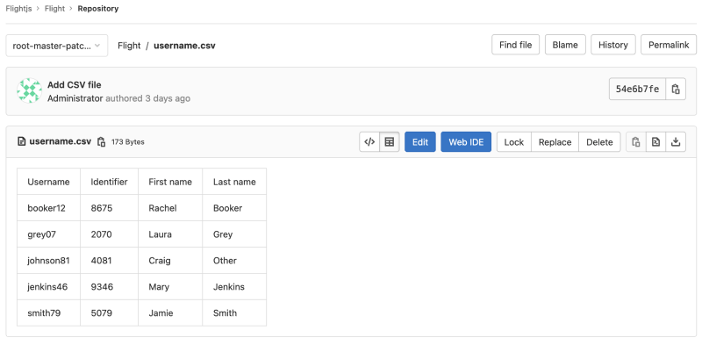Screen dimensions: 702x345
Task: Select cell Mary
Action: [170, 287]
